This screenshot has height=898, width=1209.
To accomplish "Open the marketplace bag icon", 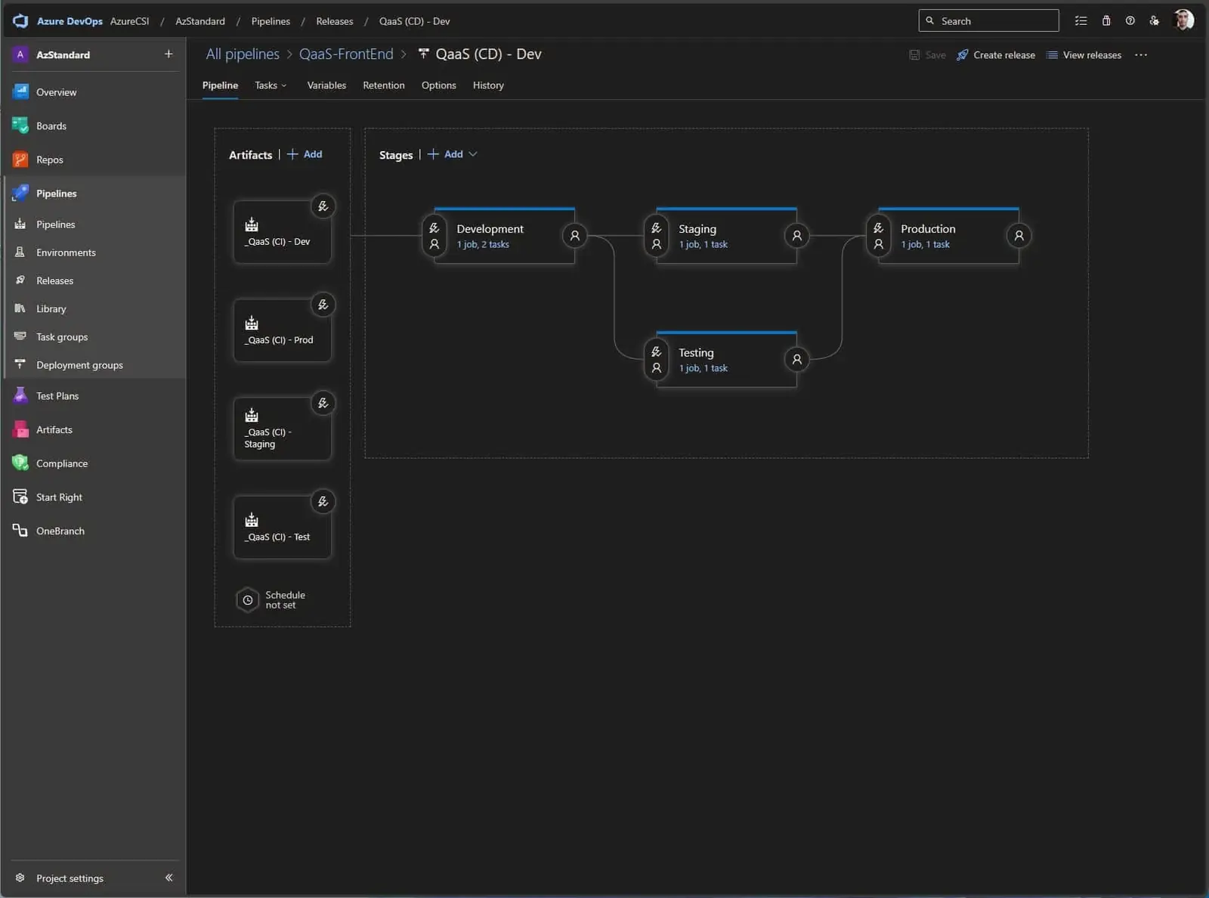I will (x=1106, y=21).
